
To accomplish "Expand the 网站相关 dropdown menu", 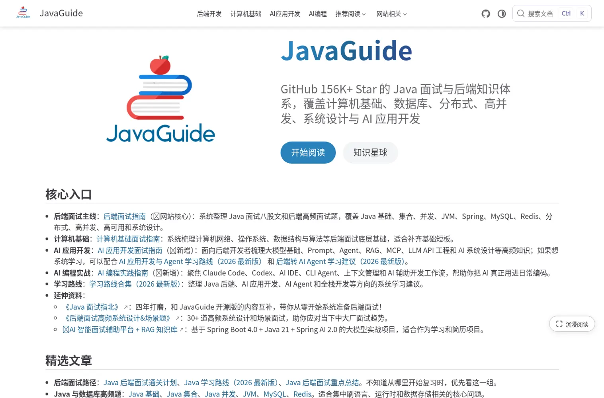I will [392, 14].
